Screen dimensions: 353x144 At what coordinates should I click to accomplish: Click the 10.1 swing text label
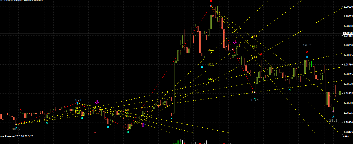click(77, 100)
